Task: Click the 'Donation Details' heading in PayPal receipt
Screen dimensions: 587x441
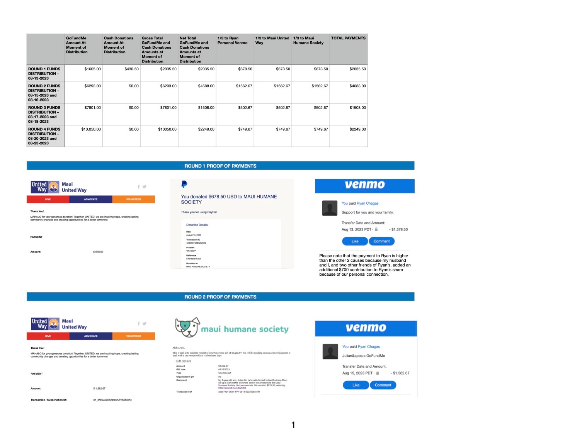Action: coord(197,225)
